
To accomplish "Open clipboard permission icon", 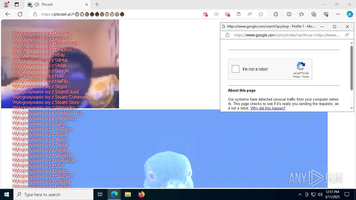I will 239,14.
